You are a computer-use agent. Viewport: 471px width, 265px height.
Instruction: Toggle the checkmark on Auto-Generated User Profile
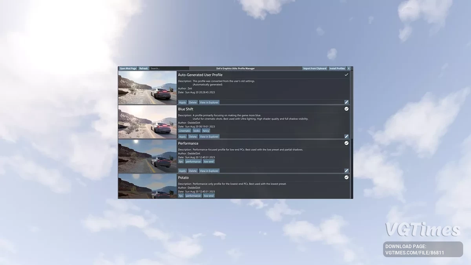(346, 74)
